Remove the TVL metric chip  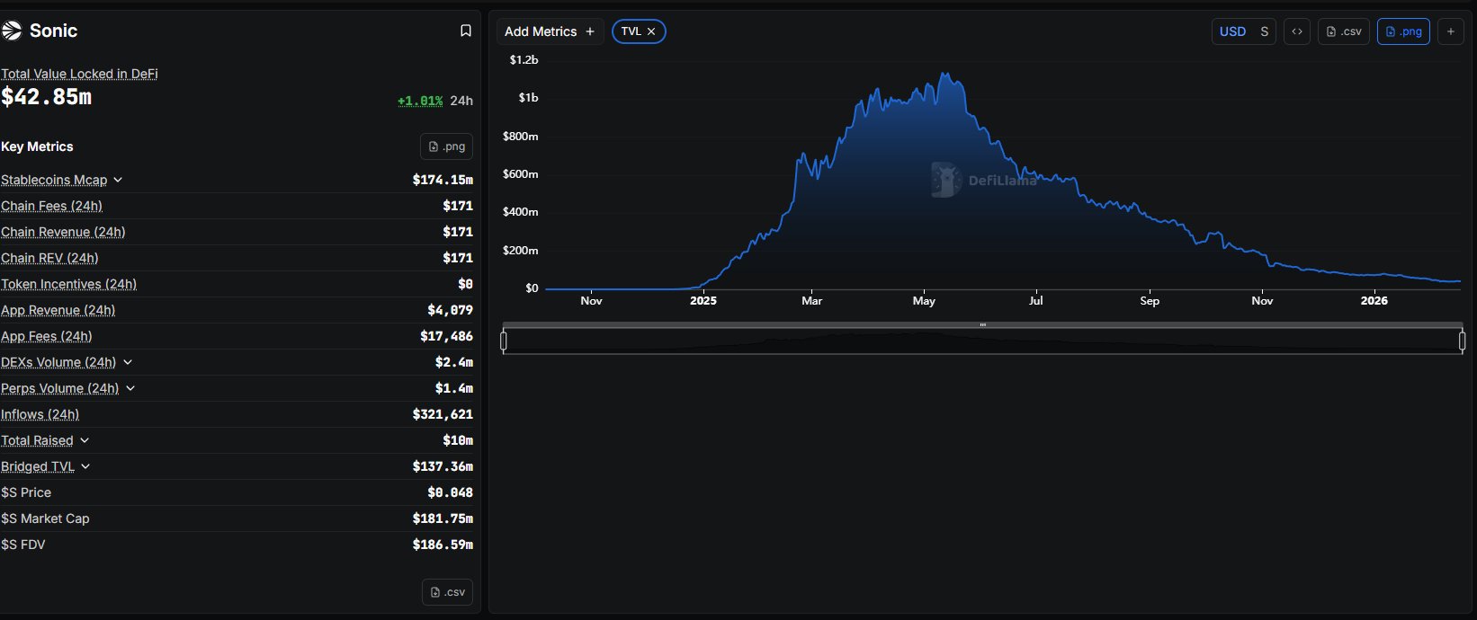pyautogui.click(x=651, y=31)
